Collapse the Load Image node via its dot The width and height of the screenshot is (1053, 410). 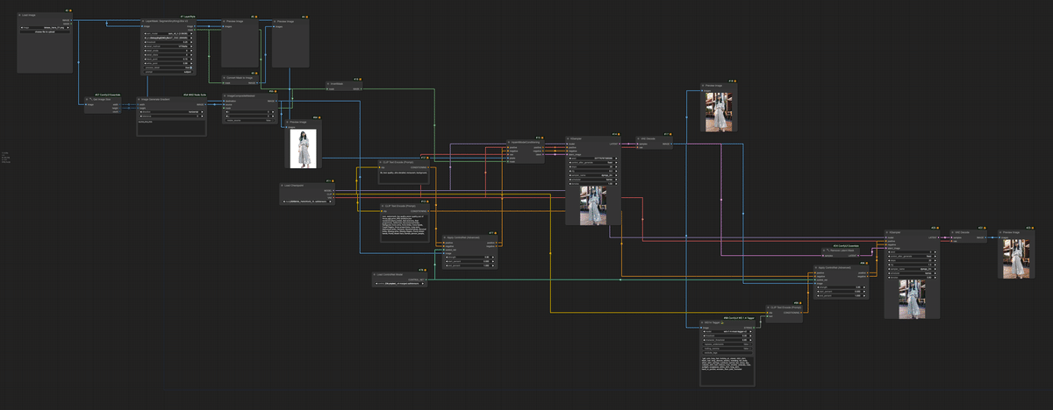click(x=20, y=15)
